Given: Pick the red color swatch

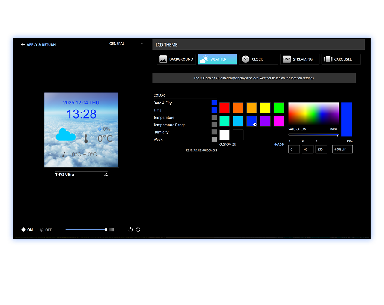Looking at the screenshot, I should click(x=224, y=107).
